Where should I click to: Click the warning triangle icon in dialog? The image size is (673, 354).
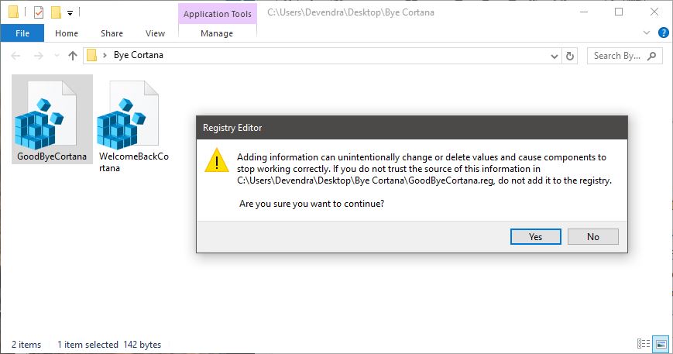pyautogui.click(x=217, y=160)
